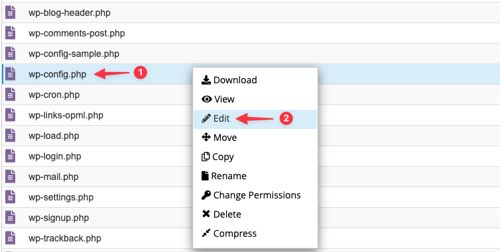Select wp-config-sample.php in file list

click(x=74, y=54)
